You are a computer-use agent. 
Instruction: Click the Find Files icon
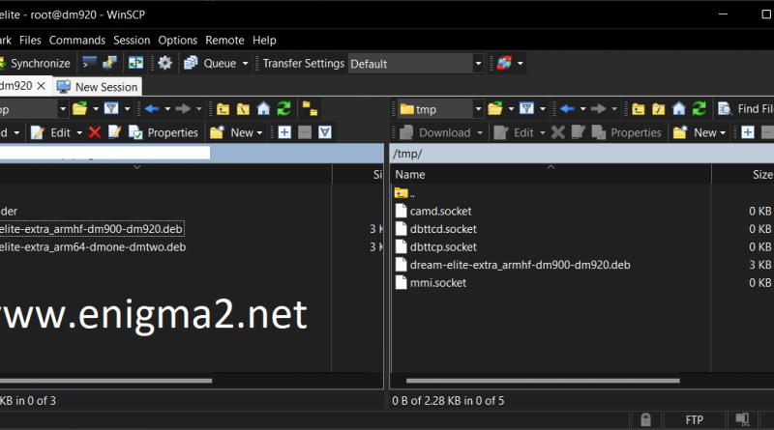(724, 108)
